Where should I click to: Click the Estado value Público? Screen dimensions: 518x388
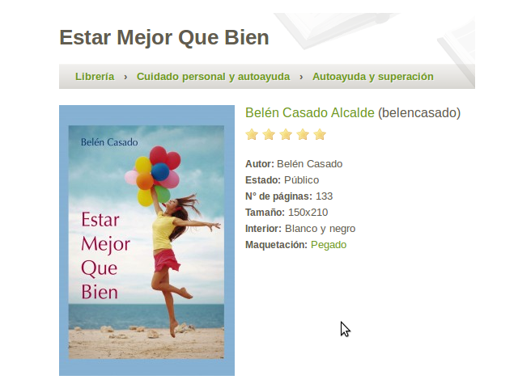pos(302,180)
